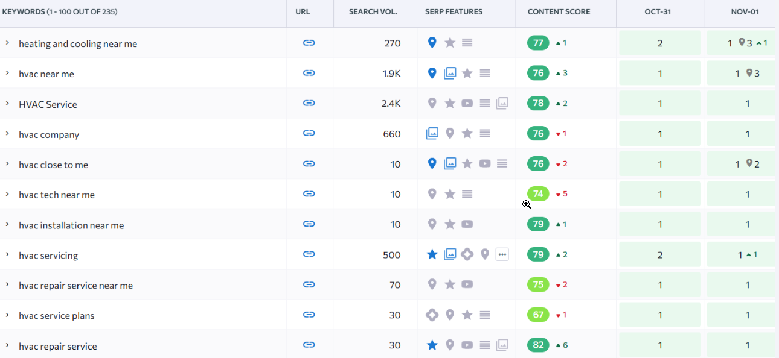Click the NOV-01 date column header
The width and height of the screenshot is (779, 358).
click(x=745, y=12)
